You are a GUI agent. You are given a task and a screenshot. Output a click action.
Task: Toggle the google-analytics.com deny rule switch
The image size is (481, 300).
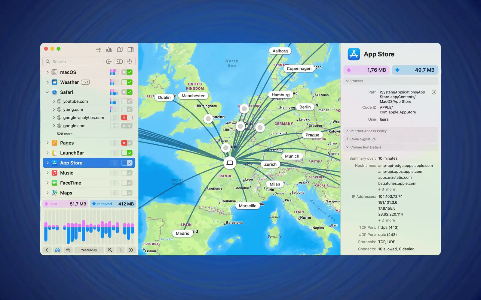[x=127, y=118]
